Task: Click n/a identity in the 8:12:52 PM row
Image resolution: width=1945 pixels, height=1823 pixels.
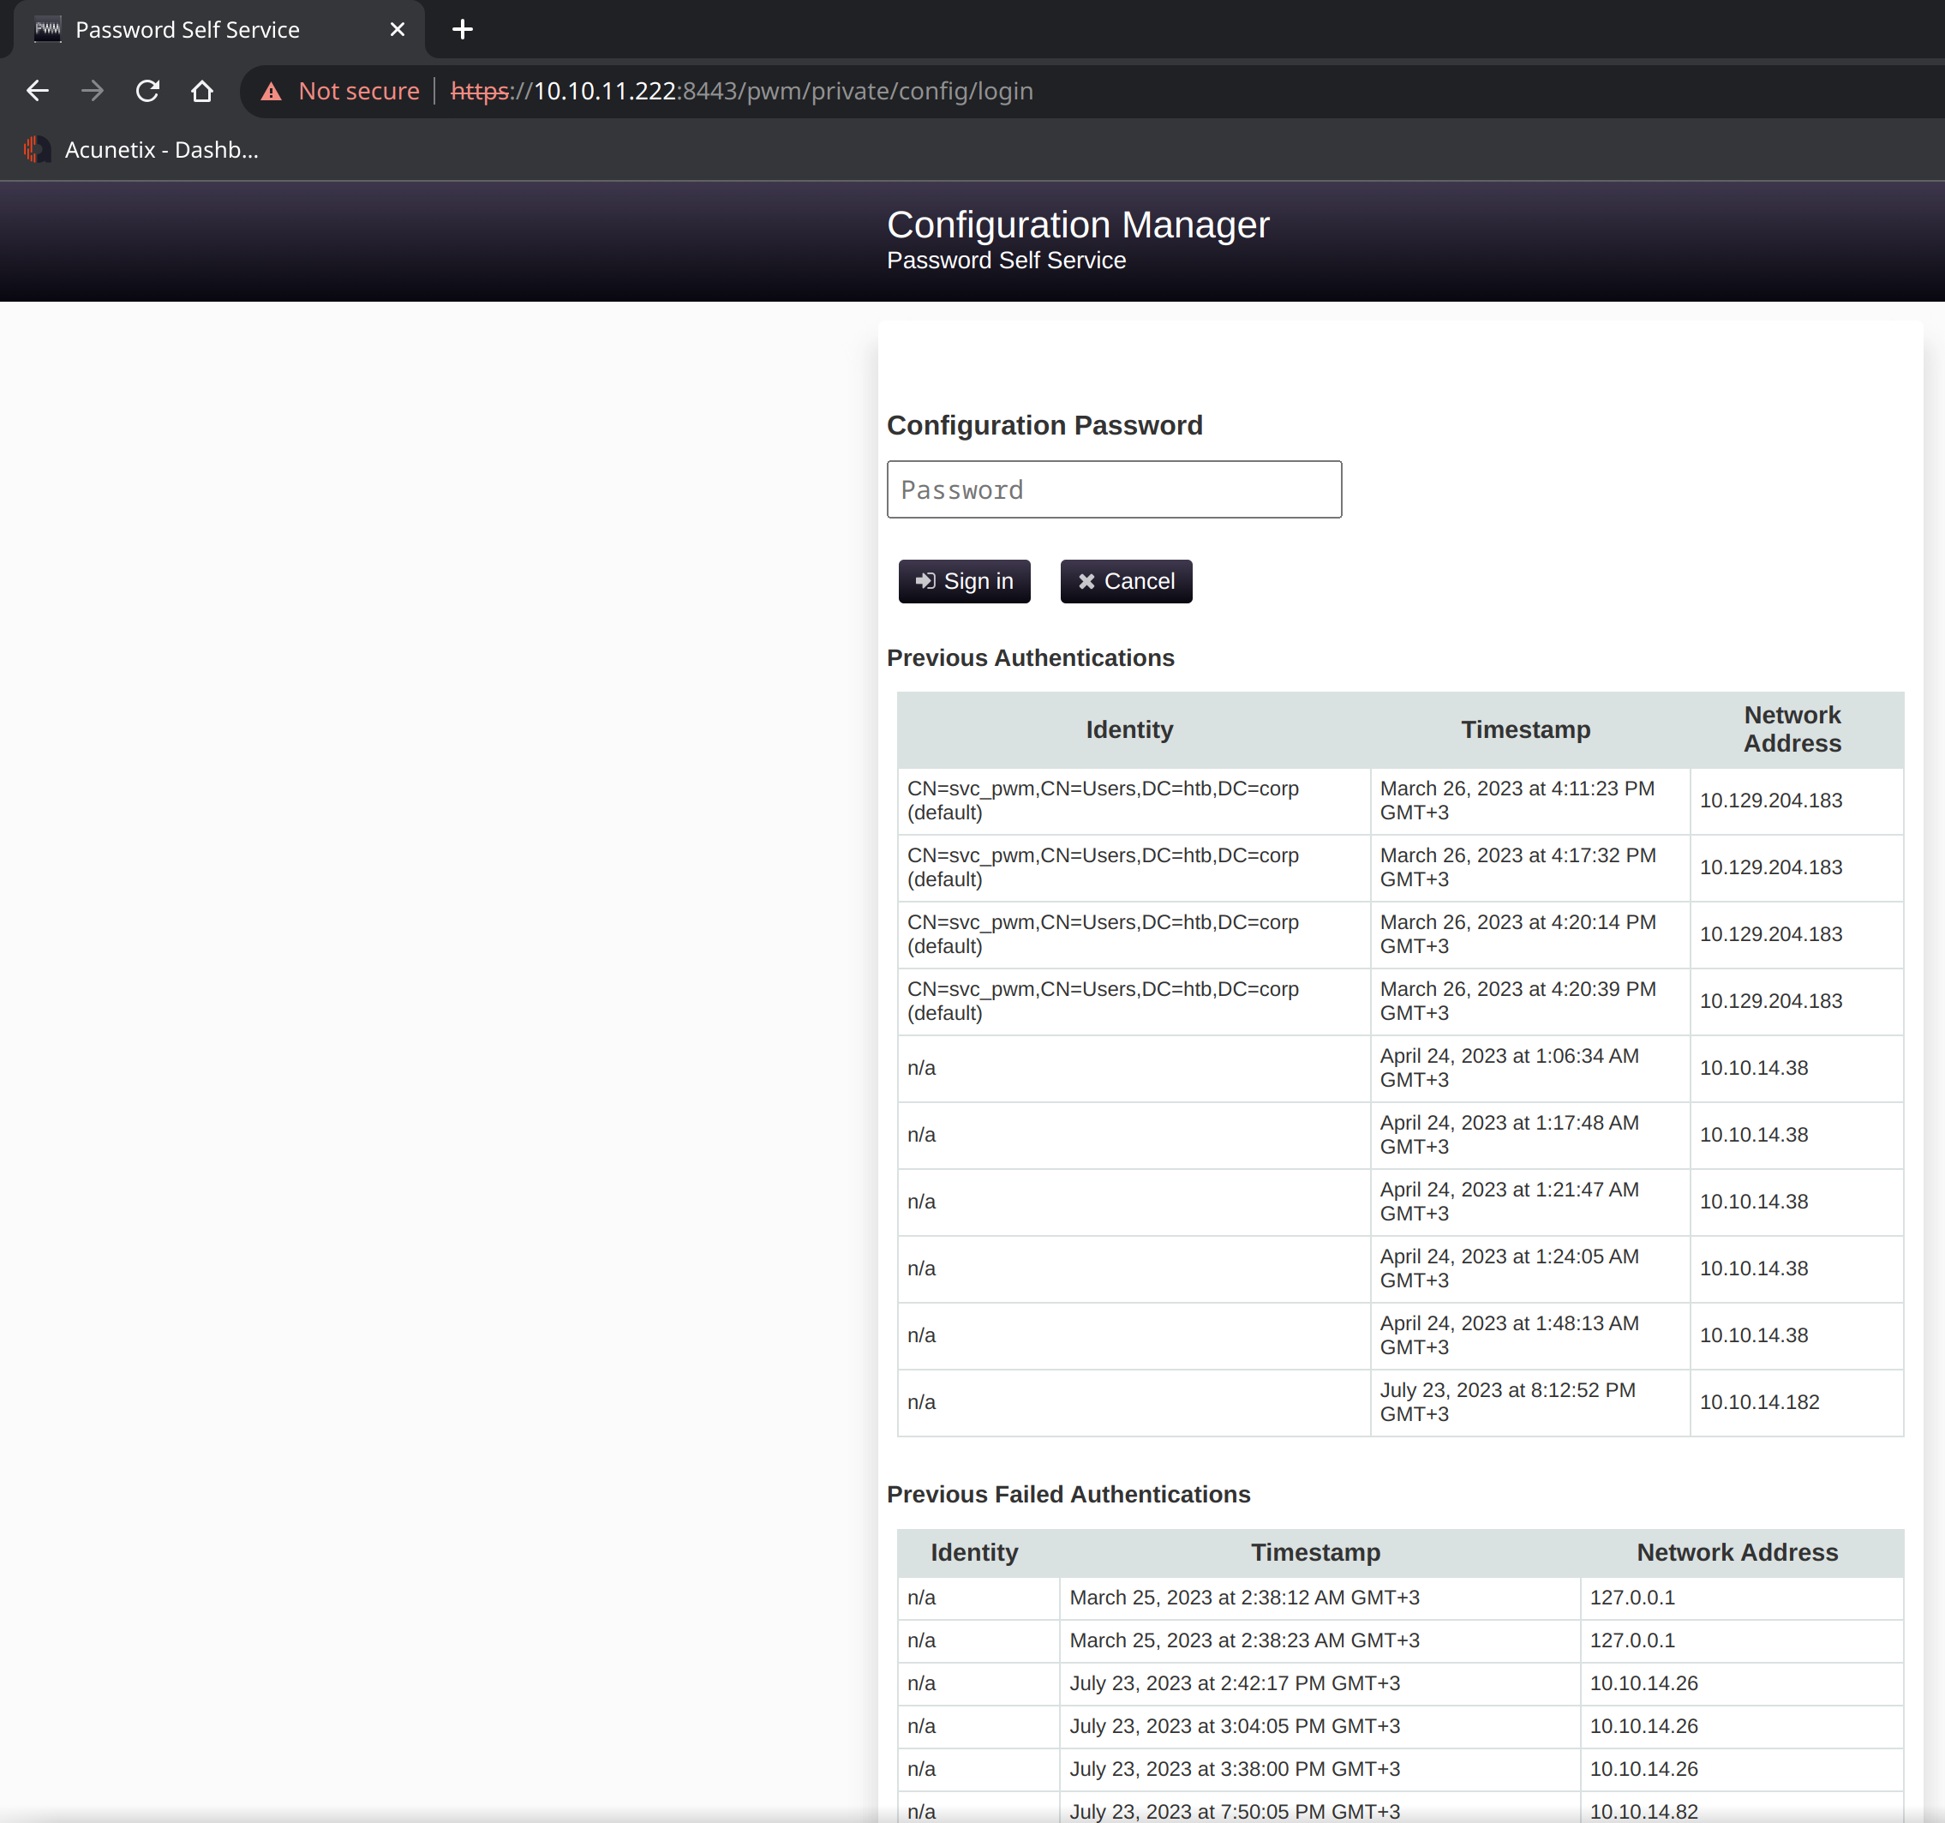Action: pos(920,1401)
